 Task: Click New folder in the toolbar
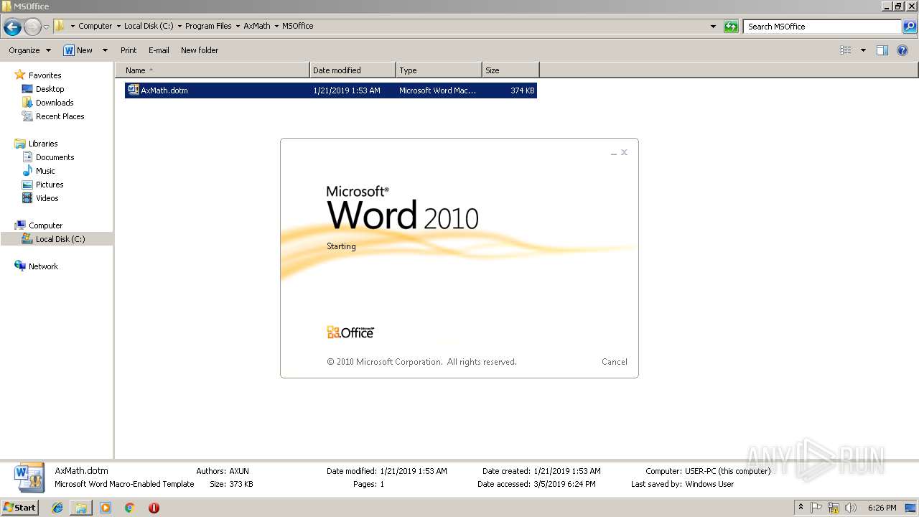[200, 50]
